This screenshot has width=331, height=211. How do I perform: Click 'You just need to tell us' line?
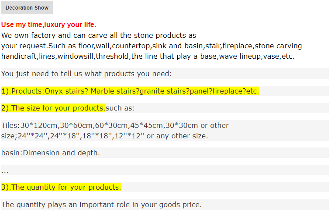pos(86,74)
